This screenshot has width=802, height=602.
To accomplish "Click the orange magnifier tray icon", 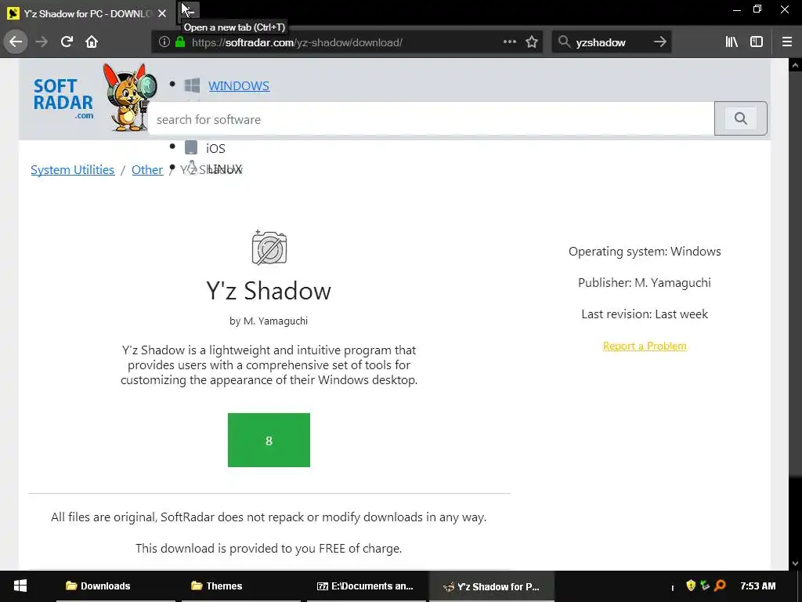I will [x=721, y=586].
